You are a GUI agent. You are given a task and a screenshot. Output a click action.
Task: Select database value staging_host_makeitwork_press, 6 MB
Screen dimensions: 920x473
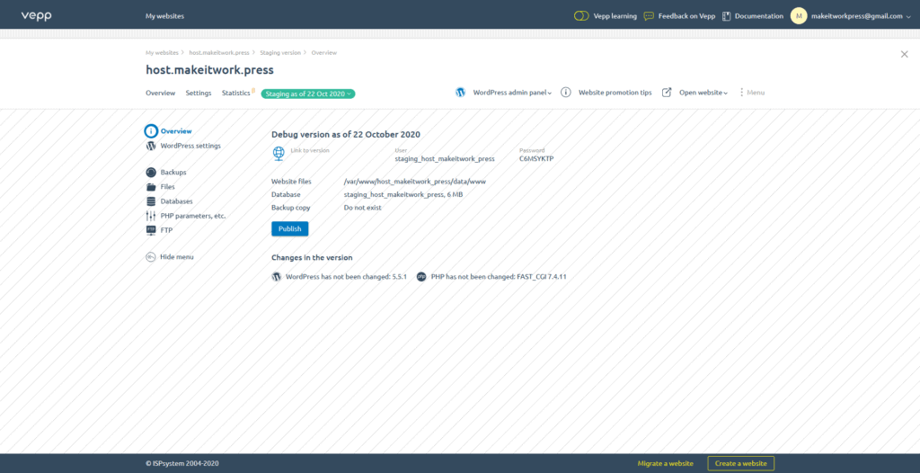point(403,194)
